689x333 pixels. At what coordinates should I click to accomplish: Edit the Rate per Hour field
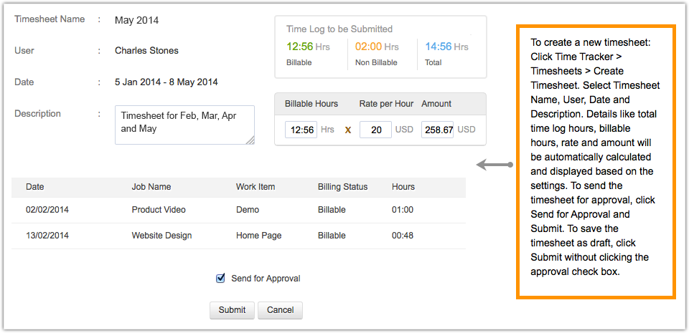(375, 130)
